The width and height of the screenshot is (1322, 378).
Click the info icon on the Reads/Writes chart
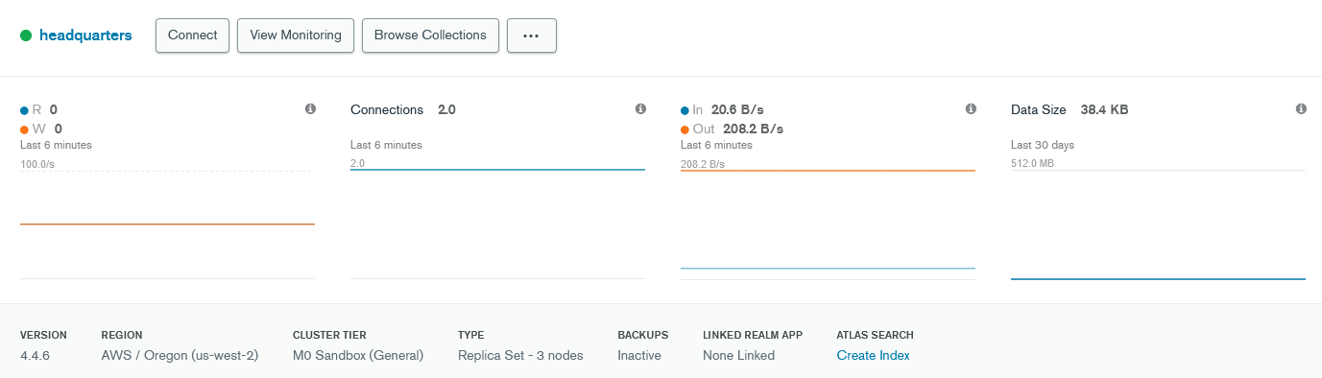coord(310,109)
